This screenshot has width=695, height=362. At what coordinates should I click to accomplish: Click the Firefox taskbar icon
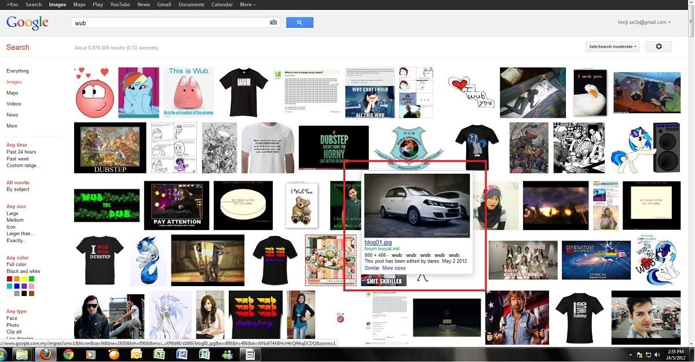46,354
